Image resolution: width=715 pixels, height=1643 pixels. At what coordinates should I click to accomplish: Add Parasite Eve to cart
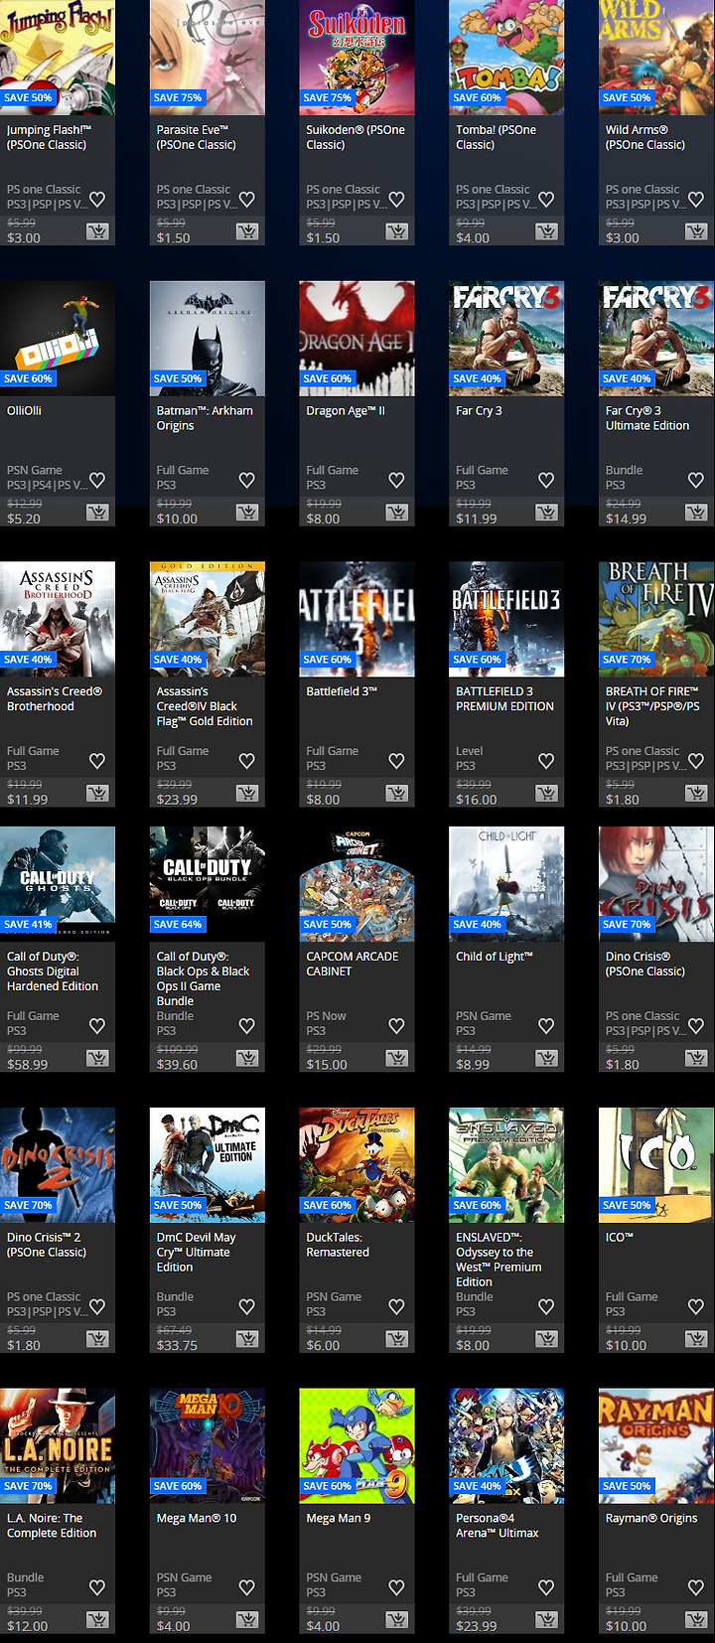click(247, 231)
